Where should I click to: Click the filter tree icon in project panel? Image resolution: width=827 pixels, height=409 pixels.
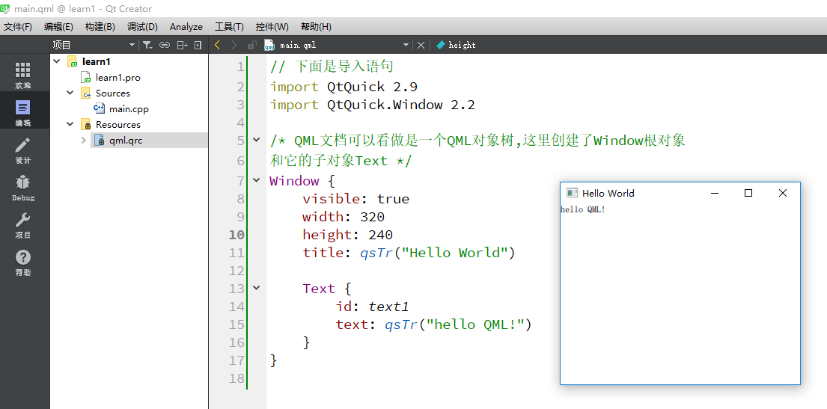147,46
